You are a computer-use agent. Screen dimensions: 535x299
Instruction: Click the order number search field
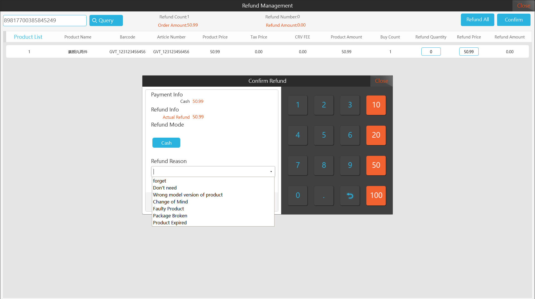[45, 21]
